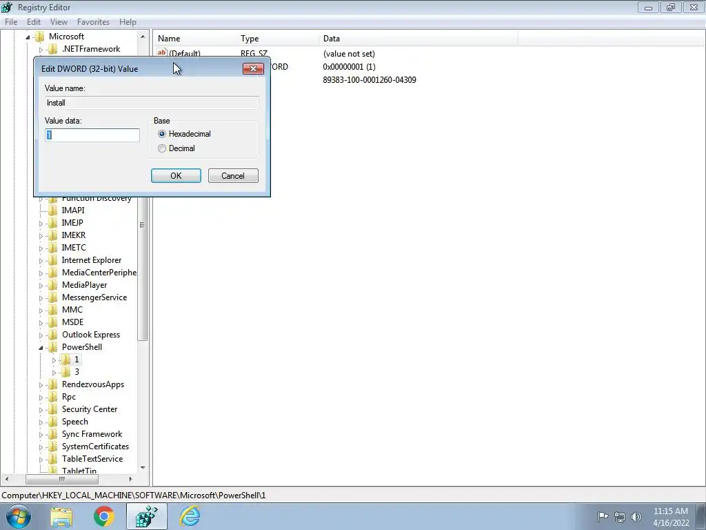Click the RendezvousApps folder icon
The width and height of the screenshot is (706, 530).
pos(52,384)
